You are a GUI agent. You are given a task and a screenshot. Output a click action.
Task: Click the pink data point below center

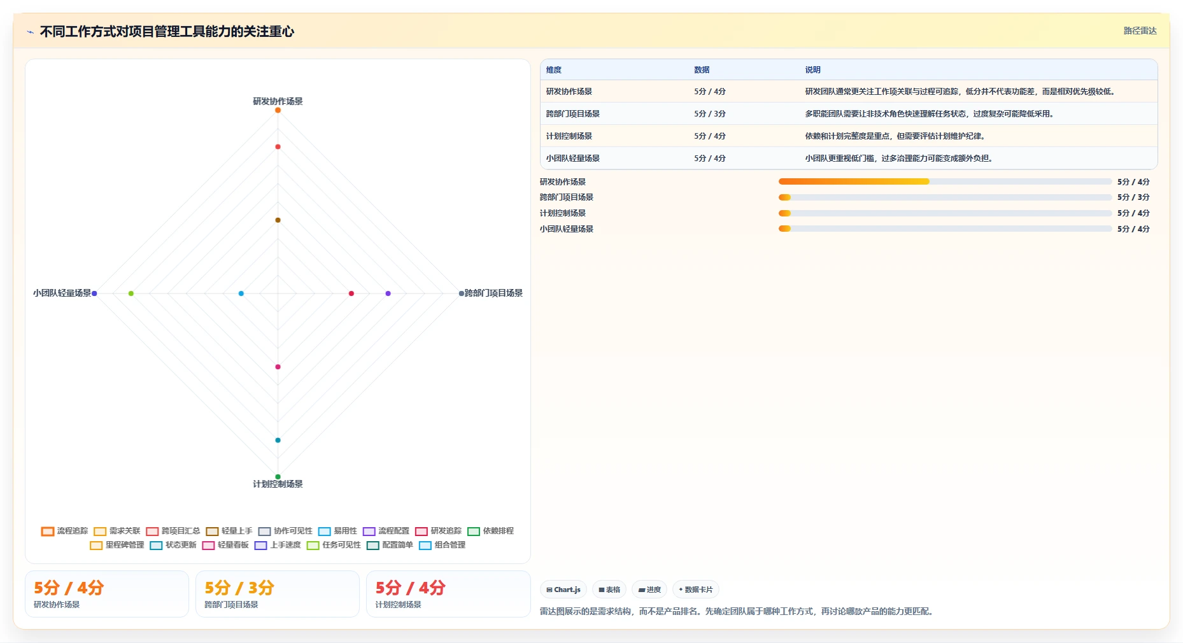278,367
